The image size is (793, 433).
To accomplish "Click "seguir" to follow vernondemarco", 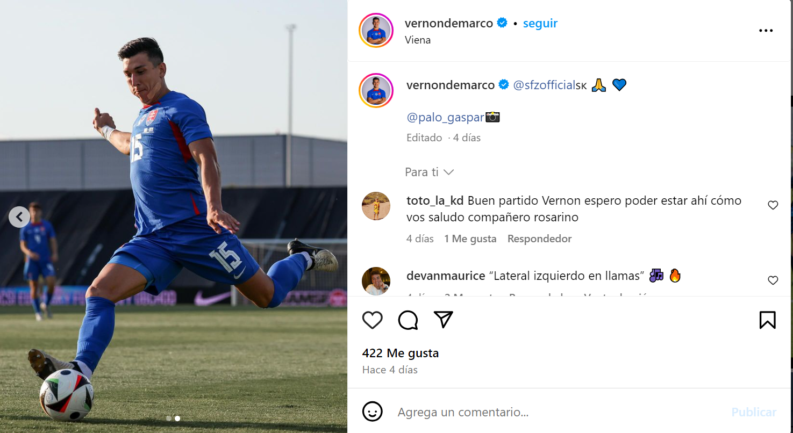I will tap(540, 23).
